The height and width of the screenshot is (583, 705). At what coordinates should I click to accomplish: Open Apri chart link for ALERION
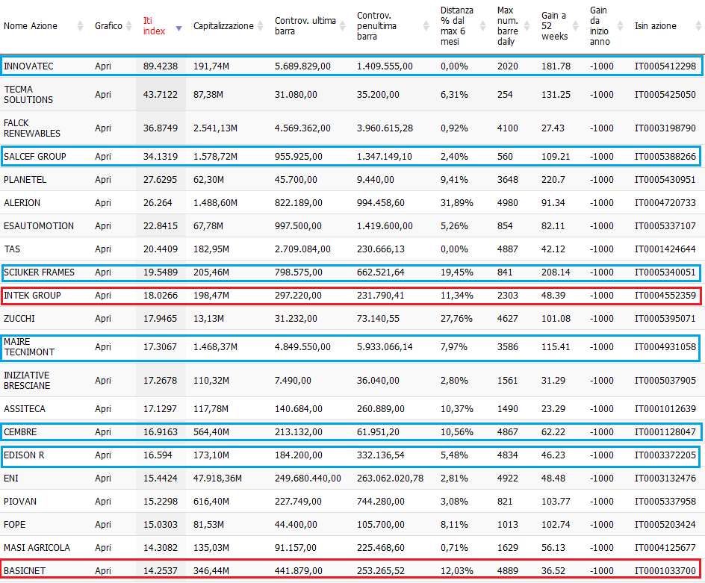click(x=103, y=203)
